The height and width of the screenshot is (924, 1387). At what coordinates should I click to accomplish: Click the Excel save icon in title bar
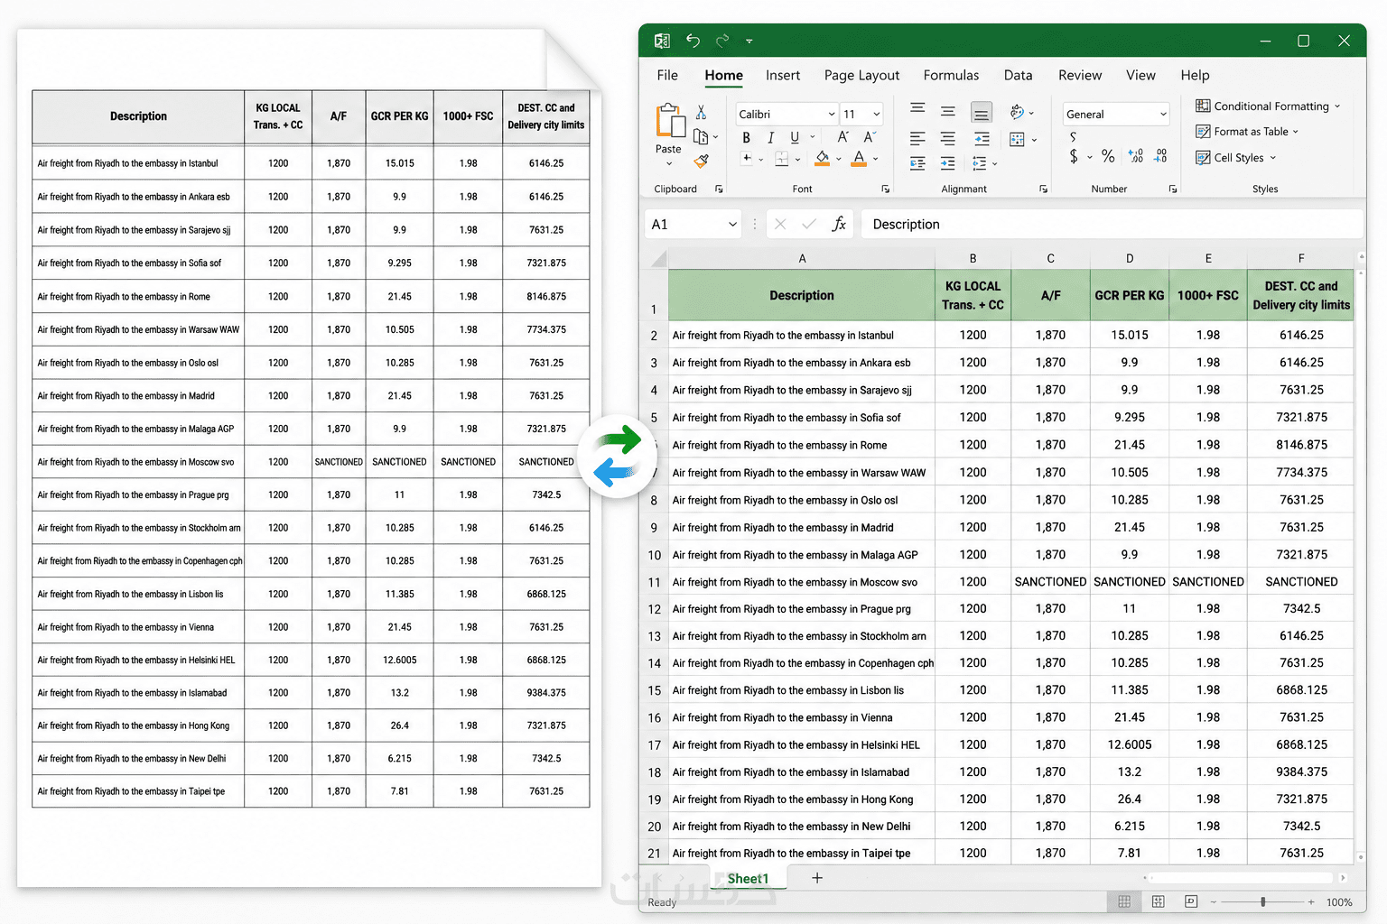point(662,41)
